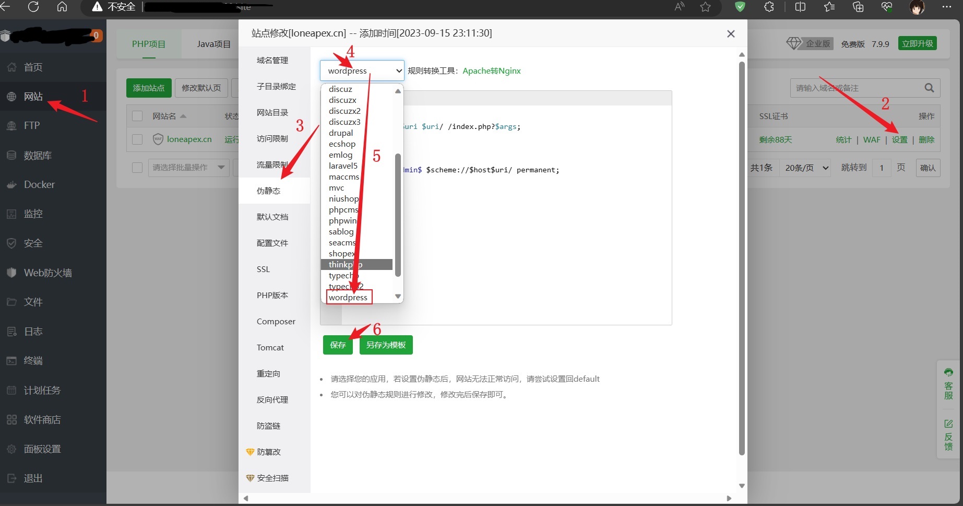Image resolution: width=963 pixels, height=506 pixels.
Task: Open the Apache转Nginx conversion link
Action: point(491,70)
